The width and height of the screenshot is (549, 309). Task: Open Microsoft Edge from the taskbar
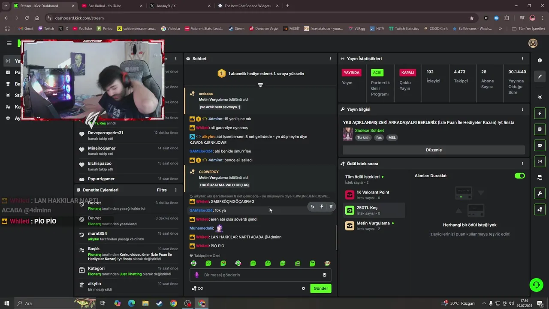click(131, 303)
